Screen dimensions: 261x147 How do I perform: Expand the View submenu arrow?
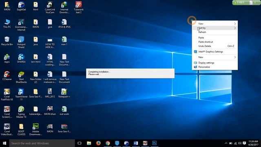[x=235, y=24]
